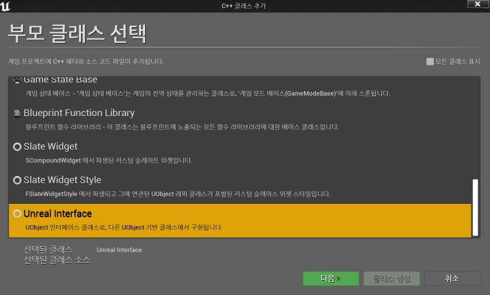Click the SCompoundWidget description under Slate Widget

(x=109, y=160)
